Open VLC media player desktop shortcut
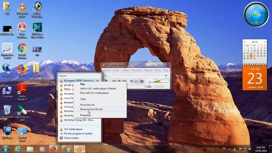The width and height of the screenshot is (272, 153). (x=22, y=10)
